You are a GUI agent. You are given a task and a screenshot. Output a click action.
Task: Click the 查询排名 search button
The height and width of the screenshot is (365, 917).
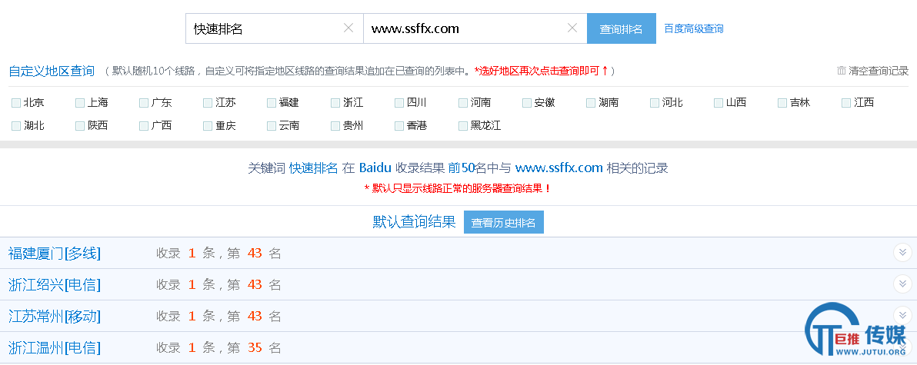click(621, 28)
